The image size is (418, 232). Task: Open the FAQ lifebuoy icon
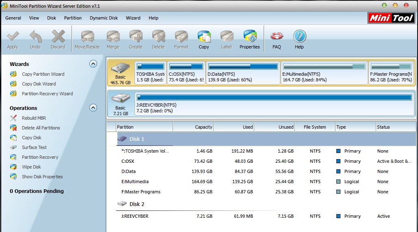(277, 37)
